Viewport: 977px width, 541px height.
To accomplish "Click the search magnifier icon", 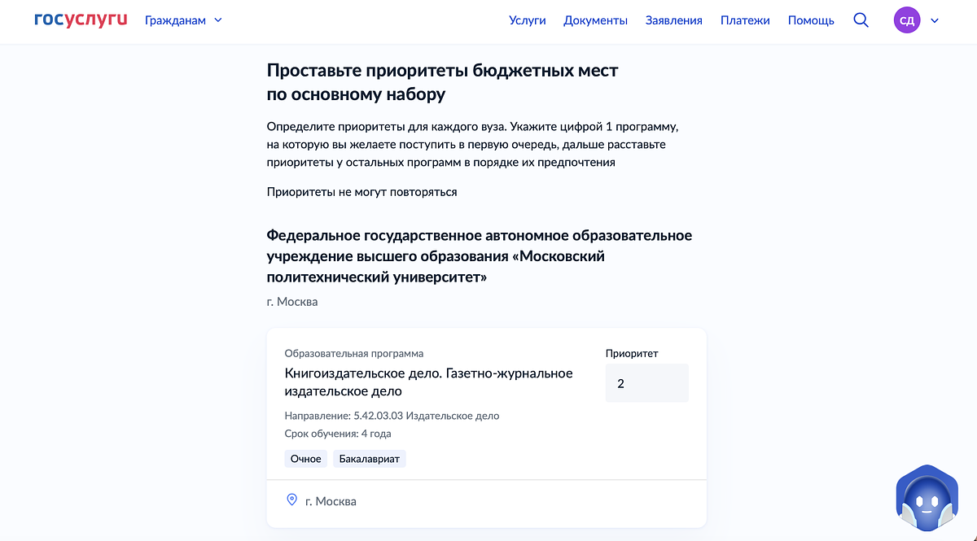I will coord(861,20).
